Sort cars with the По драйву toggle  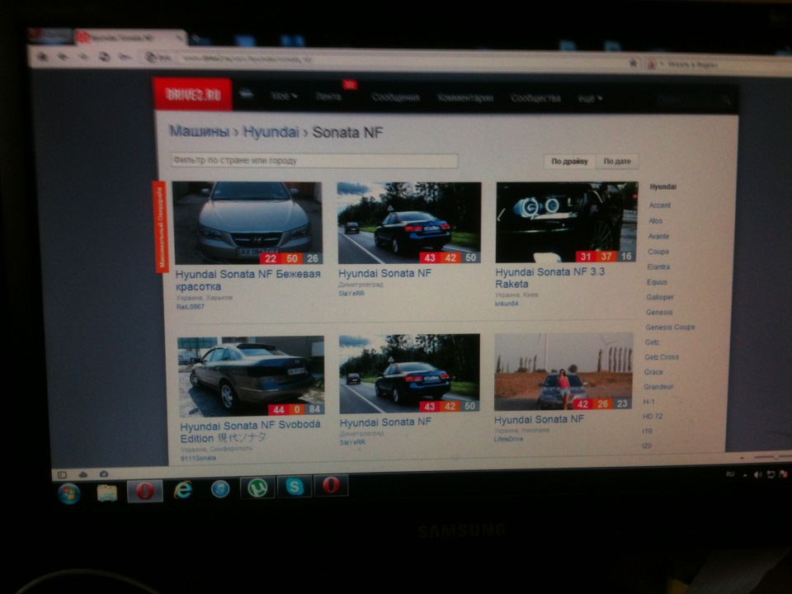coord(569,161)
